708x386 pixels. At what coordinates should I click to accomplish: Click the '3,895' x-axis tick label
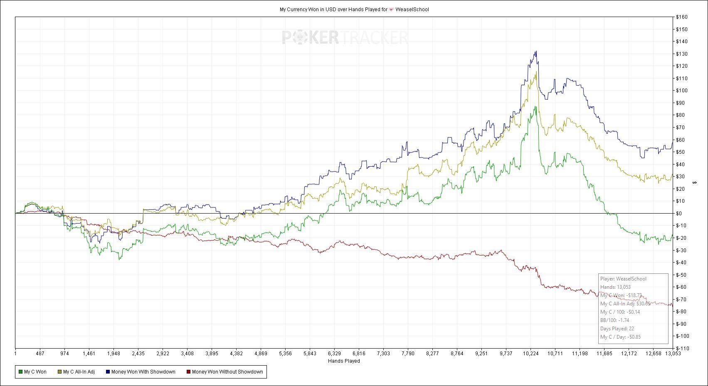[x=212, y=354]
